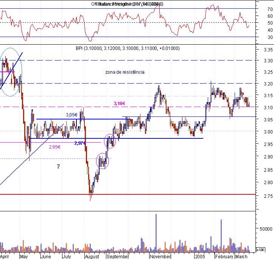Select the BPI price header text

pos(128,48)
